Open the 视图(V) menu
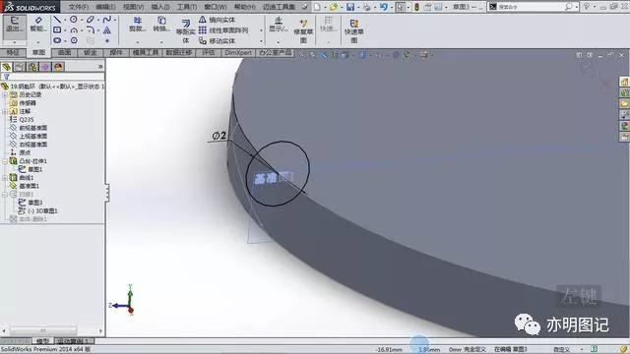The image size is (630, 354). pyautogui.click(x=134, y=7)
